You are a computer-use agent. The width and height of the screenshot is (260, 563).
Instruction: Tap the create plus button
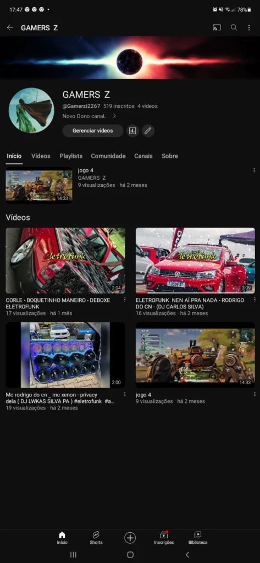click(x=130, y=538)
